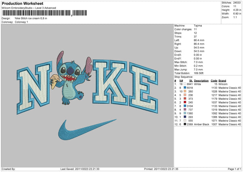The image size is (243, 172).
Task: Click the 'Up:' measurement label
Action: 176,47
